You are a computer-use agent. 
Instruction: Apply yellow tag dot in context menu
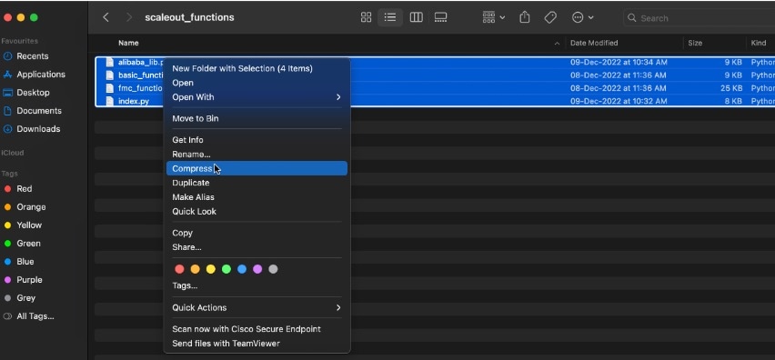210,269
